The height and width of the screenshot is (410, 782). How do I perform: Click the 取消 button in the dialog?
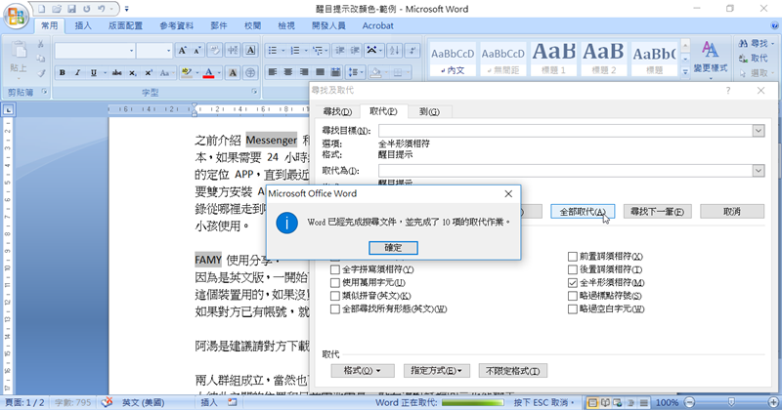point(732,212)
